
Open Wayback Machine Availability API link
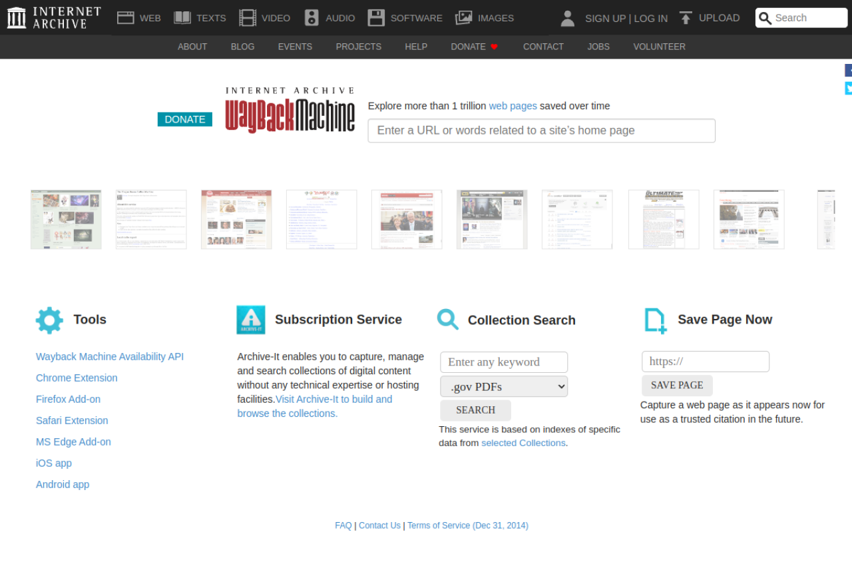pyautogui.click(x=110, y=357)
